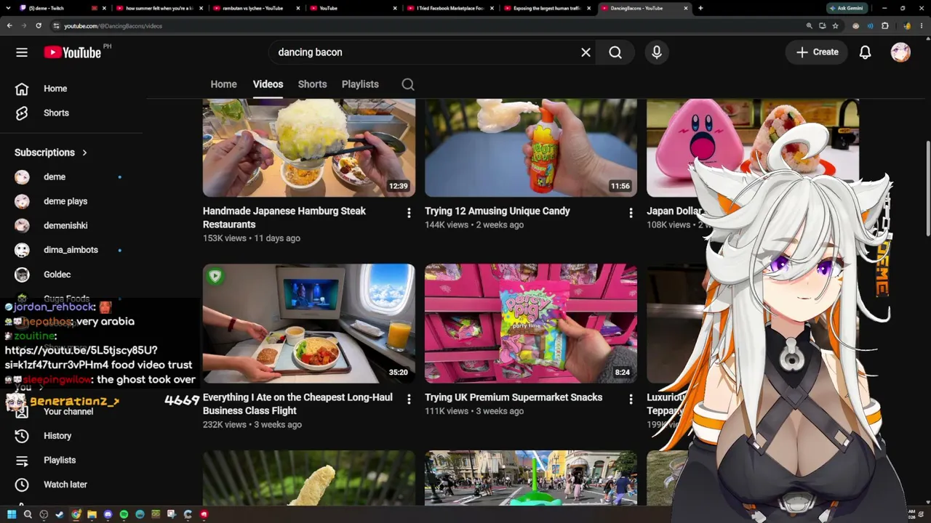Open Steam from the taskbar
931x523 pixels.
(60, 514)
